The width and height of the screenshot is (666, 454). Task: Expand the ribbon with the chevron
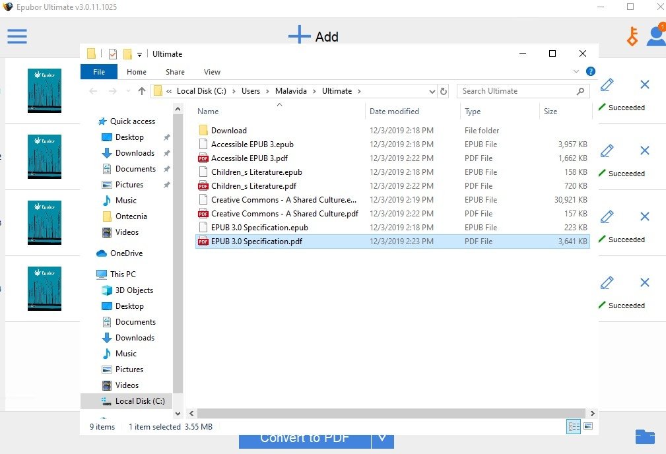point(576,71)
